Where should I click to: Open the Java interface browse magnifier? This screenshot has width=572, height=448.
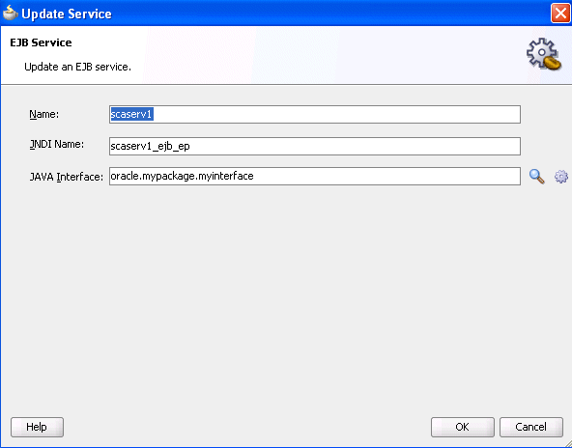[536, 177]
